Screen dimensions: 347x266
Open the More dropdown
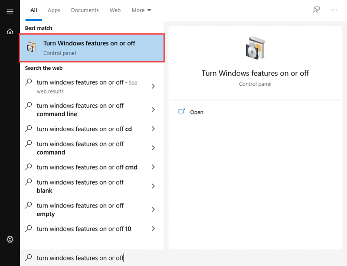(x=141, y=10)
